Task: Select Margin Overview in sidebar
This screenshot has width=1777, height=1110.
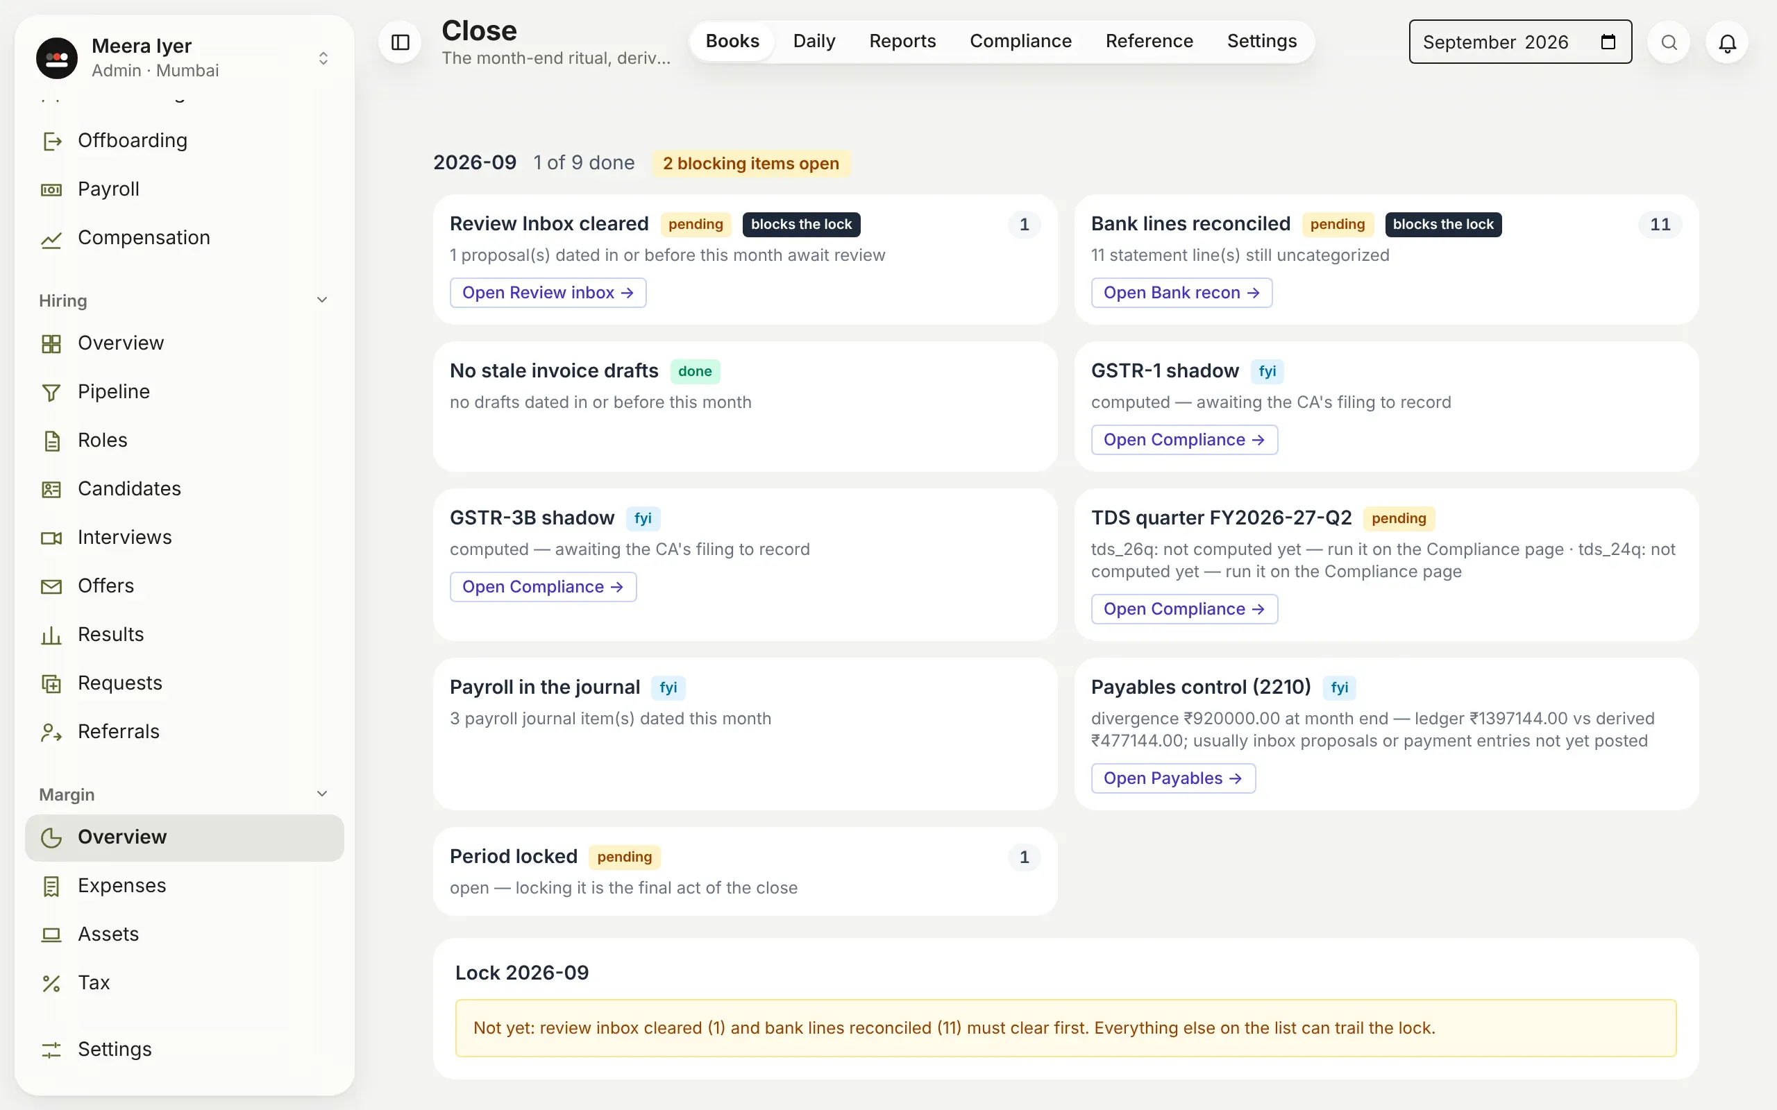Action: (x=185, y=837)
